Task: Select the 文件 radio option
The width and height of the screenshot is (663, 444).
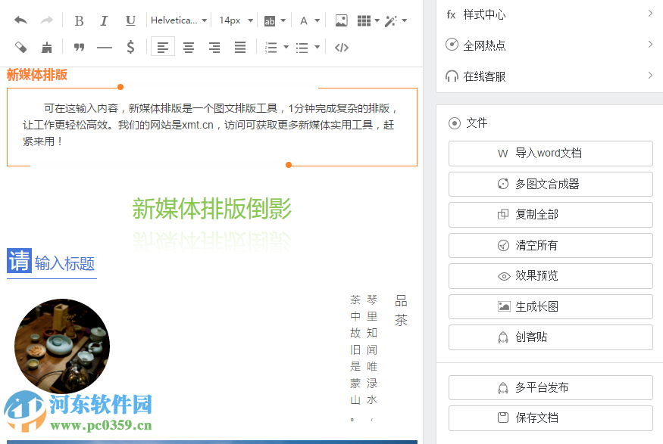Action: [x=455, y=123]
